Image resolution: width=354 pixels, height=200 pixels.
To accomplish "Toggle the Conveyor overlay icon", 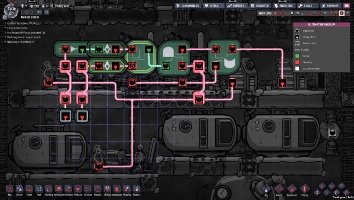I will (348, 13).
